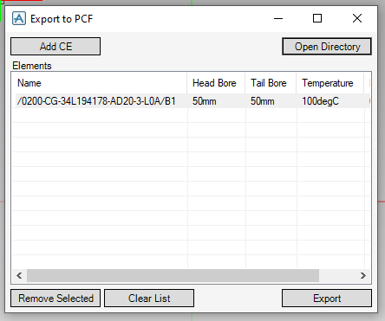Sort by the Temperature column header
385x321 pixels.
(x=330, y=83)
